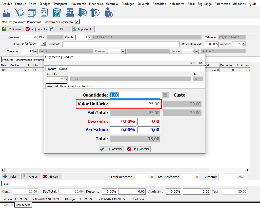Click the horizontal scrollbar right arrow
260x208 pixels.
coord(248,170)
